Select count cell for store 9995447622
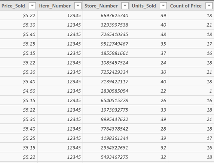Image resolution: width=214 pixels, height=163 pixels. point(191,119)
